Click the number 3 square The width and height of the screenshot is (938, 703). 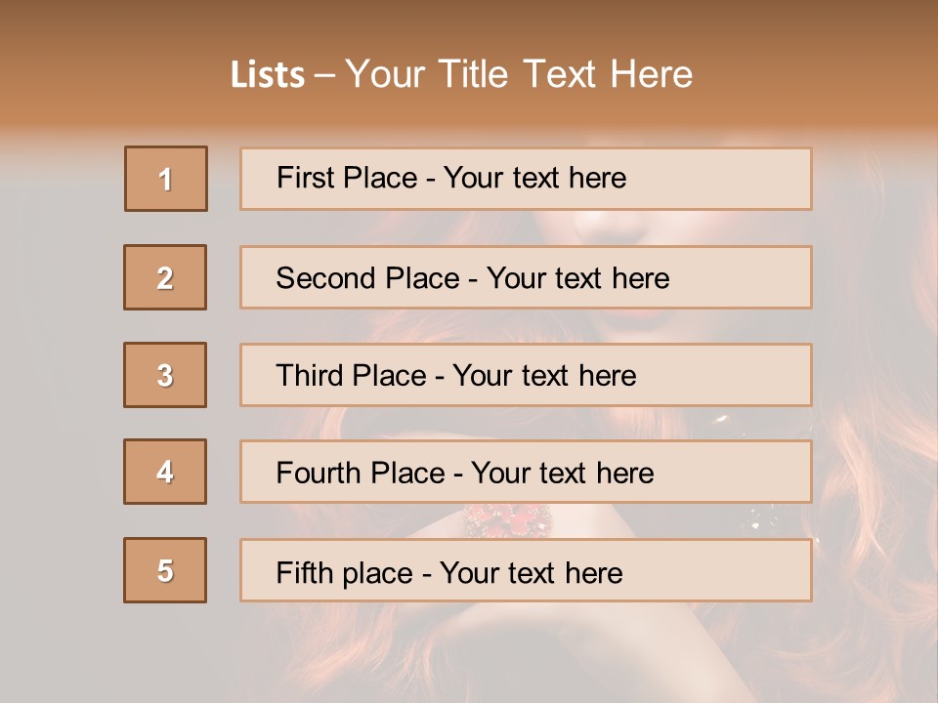(x=165, y=375)
